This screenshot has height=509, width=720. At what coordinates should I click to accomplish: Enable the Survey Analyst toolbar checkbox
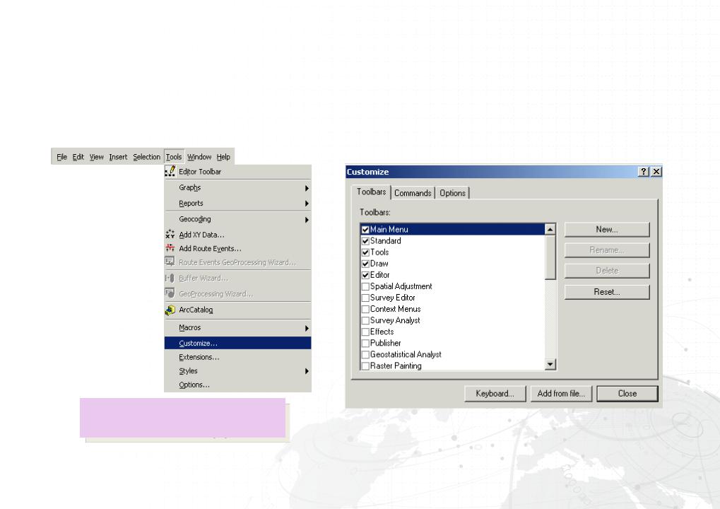[x=365, y=321]
